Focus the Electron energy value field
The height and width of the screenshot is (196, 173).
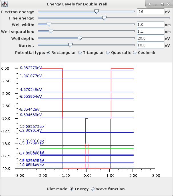pos(151,12)
